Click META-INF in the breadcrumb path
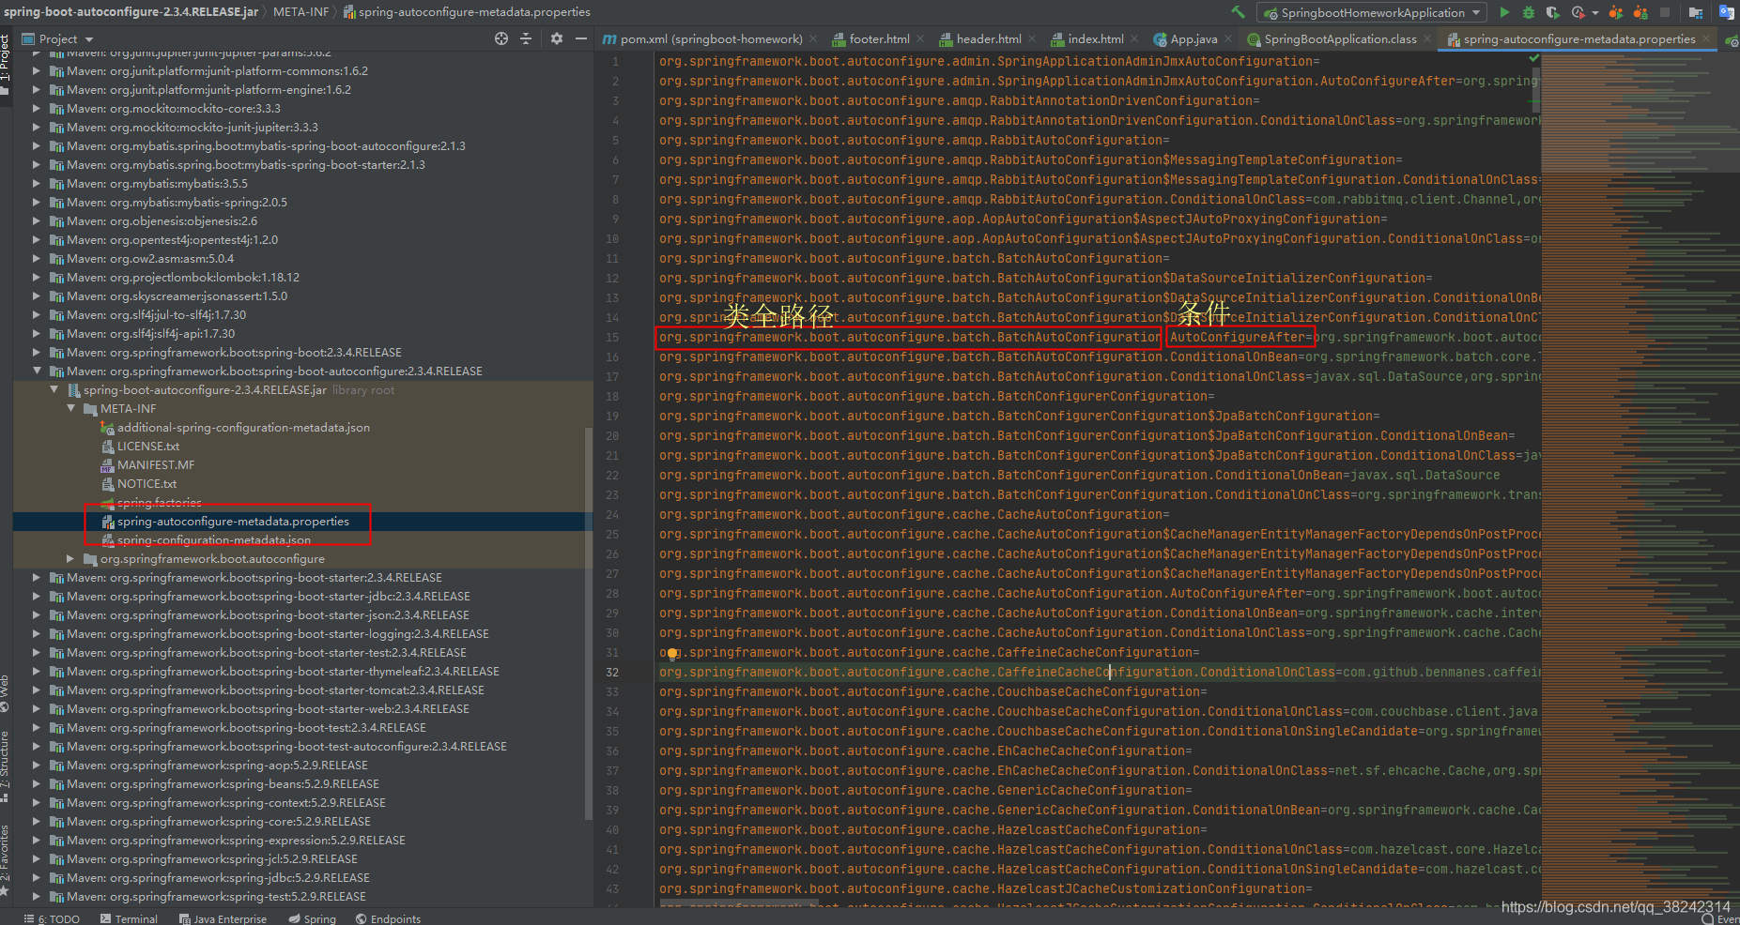 (300, 12)
